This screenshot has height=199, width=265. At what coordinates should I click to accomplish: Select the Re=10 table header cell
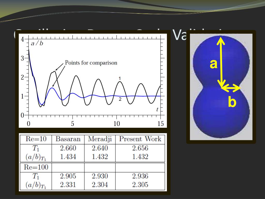pos(36,139)
